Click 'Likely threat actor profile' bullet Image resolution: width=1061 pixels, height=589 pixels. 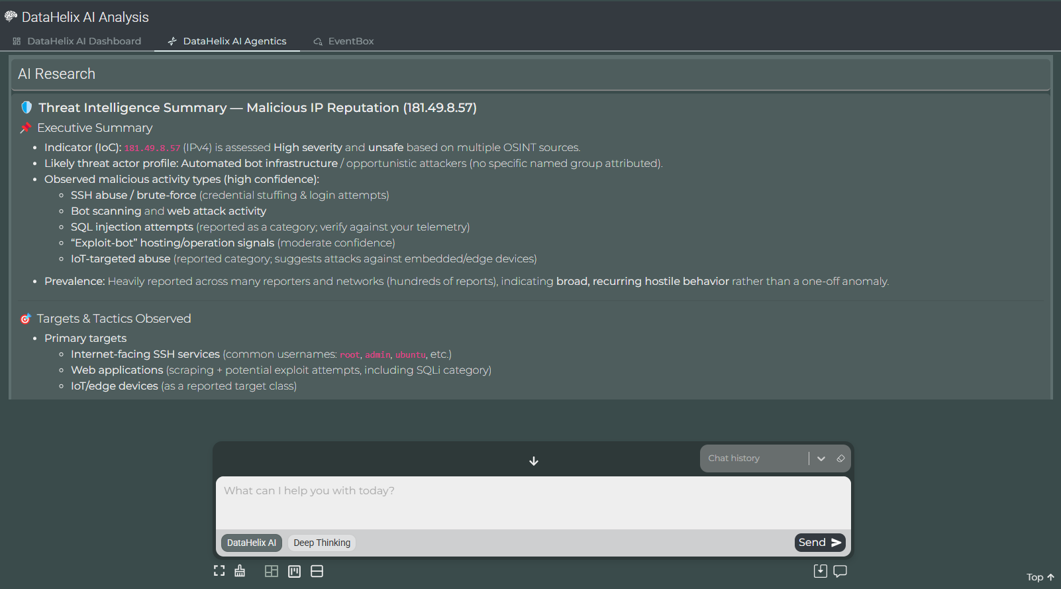[x=111, y=164]
